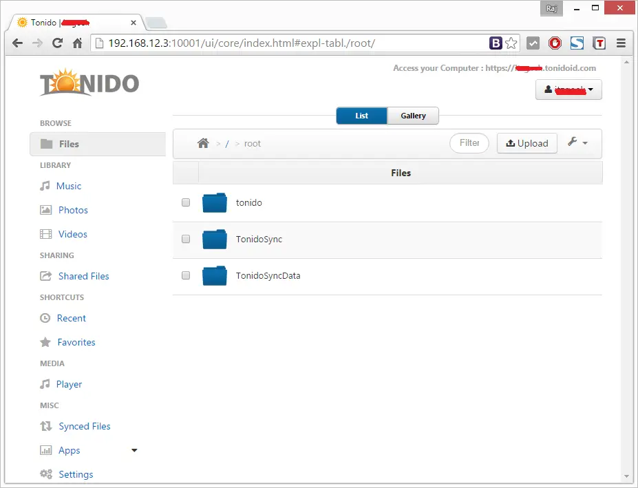
Task: Click the Raj profile button
Action: [x=551, y=8]
